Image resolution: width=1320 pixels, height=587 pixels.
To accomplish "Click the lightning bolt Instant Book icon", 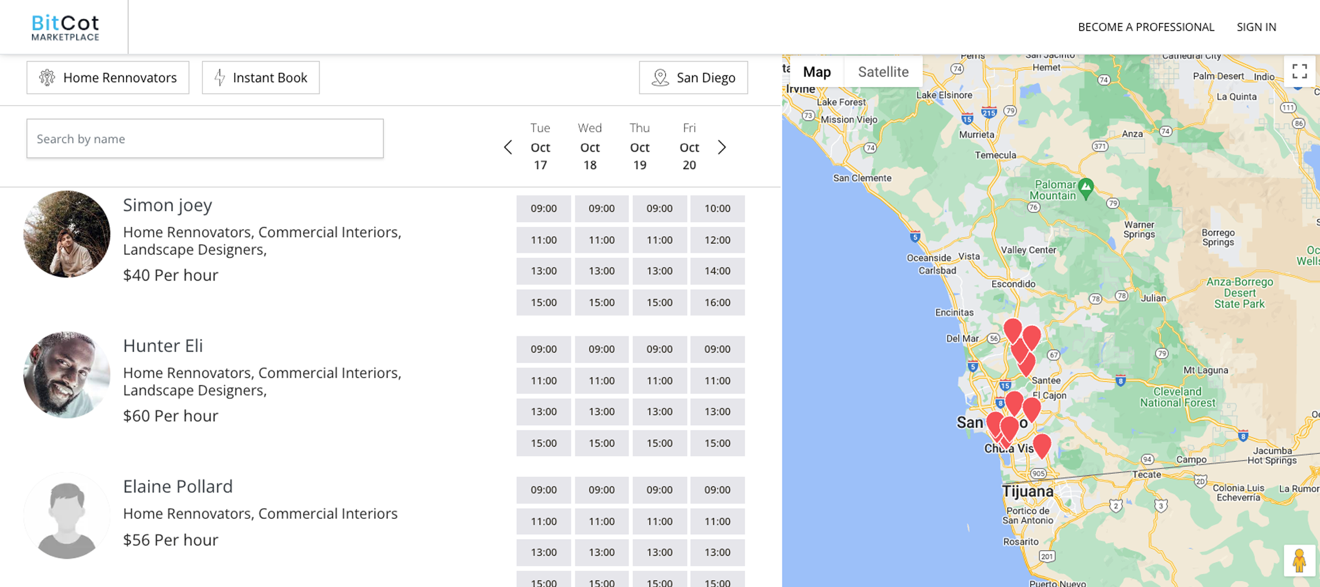I will tap(220, 78).
